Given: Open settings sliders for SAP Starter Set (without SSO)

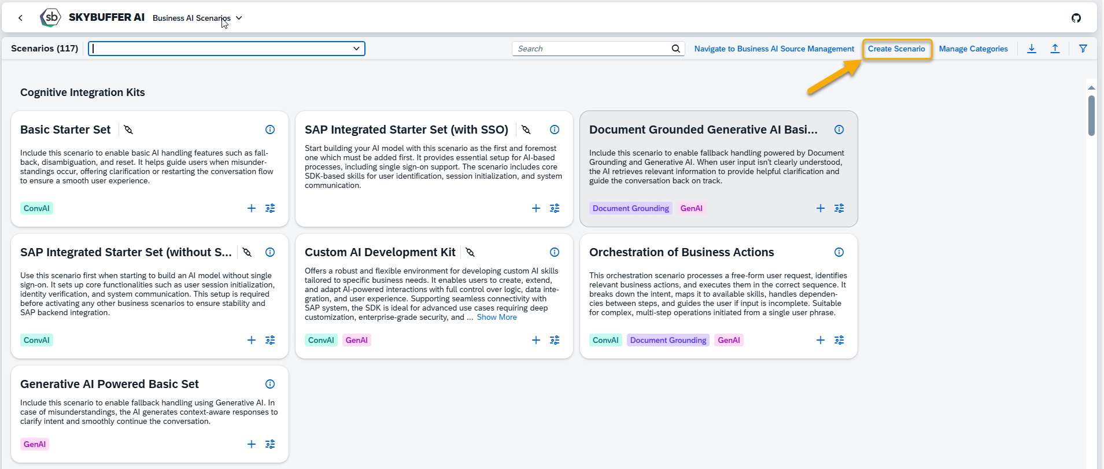Looking at the screenshot, I should [x=270, y=340].
